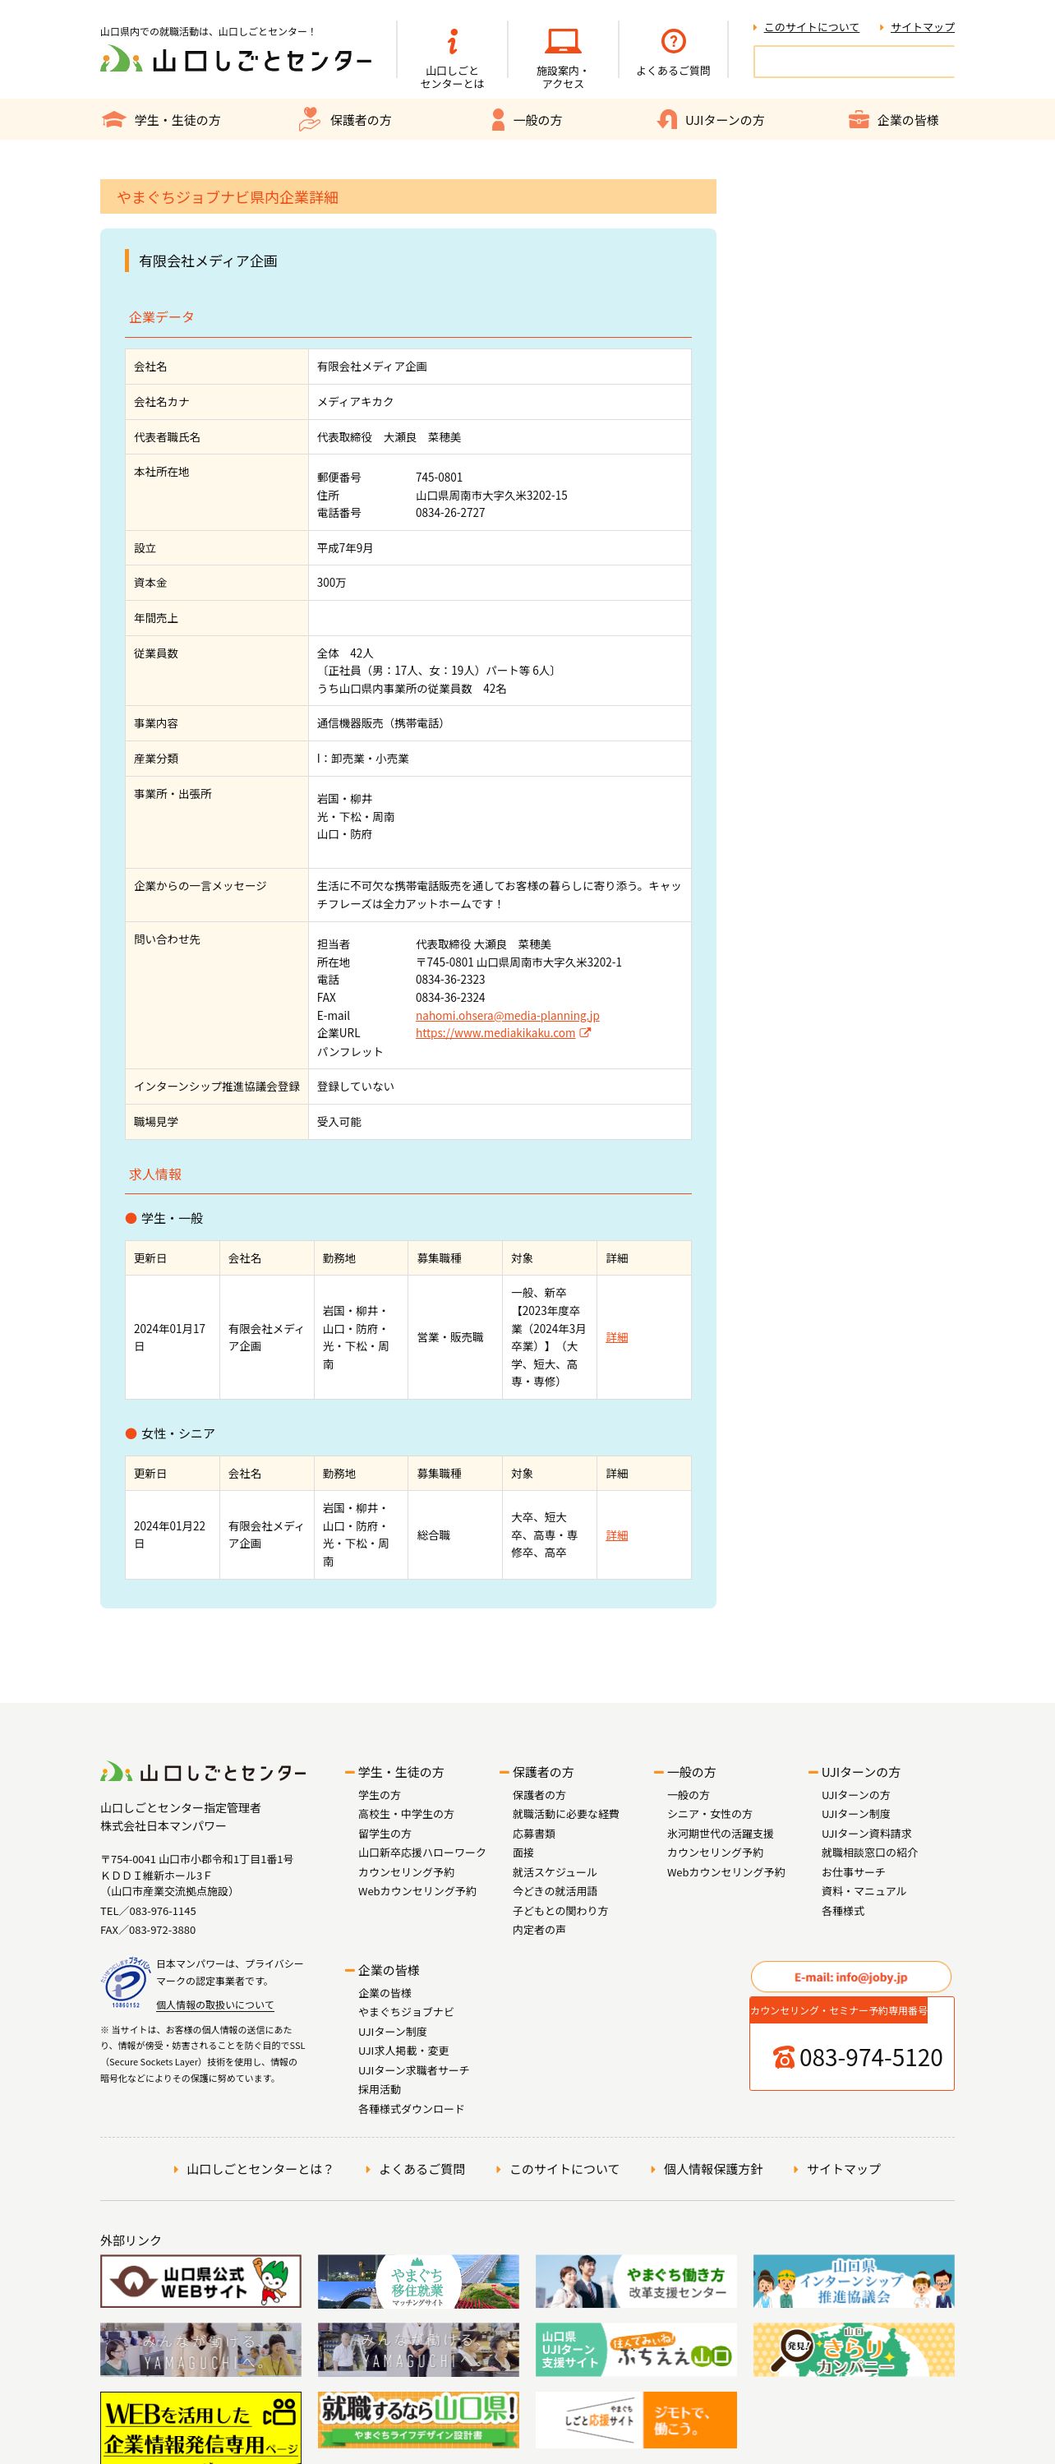Open the 山口県インターンシップ推進協議会 banner
1055x2464 pixels.
click(x=853, y=2282)
